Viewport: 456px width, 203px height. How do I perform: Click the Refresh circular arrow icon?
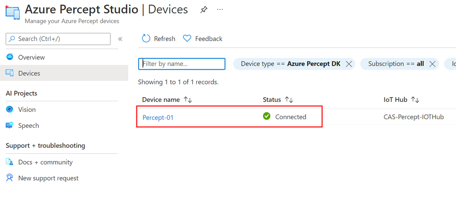(146, 39)
